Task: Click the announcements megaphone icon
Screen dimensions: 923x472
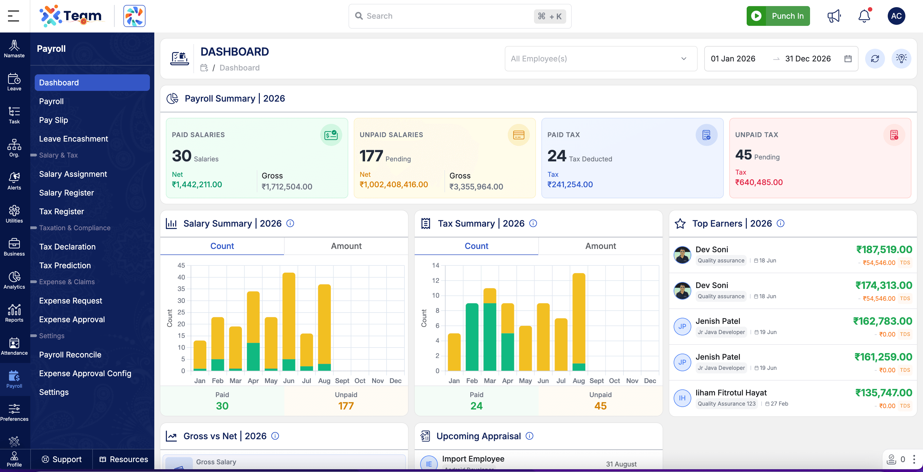Action: point(834,16)
